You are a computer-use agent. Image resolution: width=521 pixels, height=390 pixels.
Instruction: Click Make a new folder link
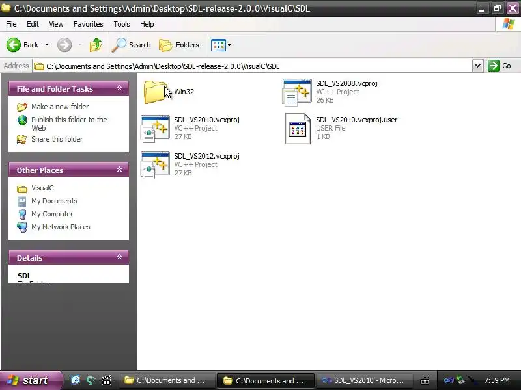[60, 107]
